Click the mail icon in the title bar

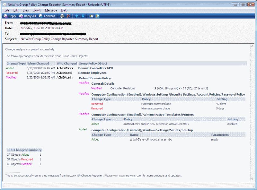[4, 4]
